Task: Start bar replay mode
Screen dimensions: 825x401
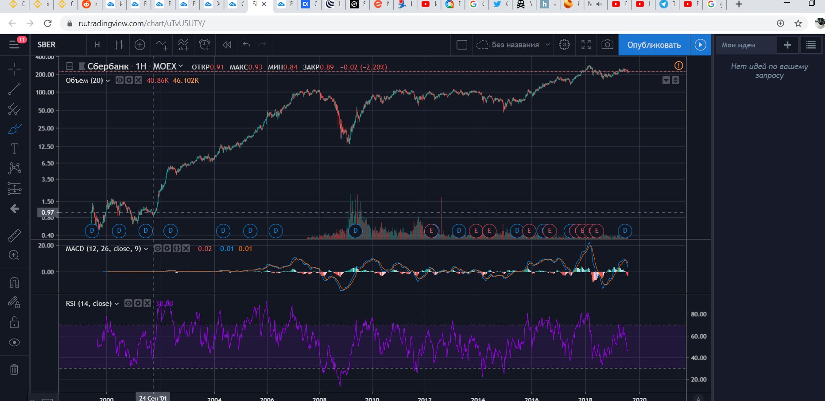Action: coord(227,45)
